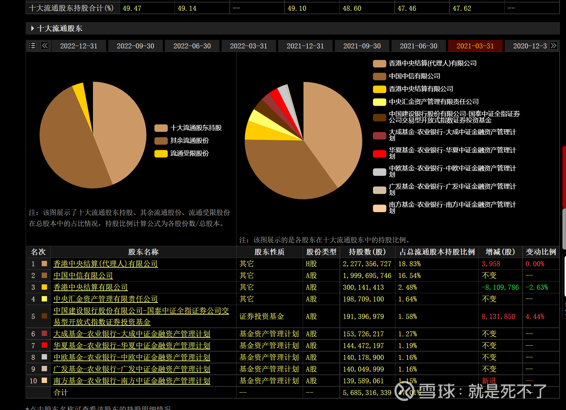Click legend swatch for 其余流通股份
The image size is (566, 410).
[x=161, y=141]
